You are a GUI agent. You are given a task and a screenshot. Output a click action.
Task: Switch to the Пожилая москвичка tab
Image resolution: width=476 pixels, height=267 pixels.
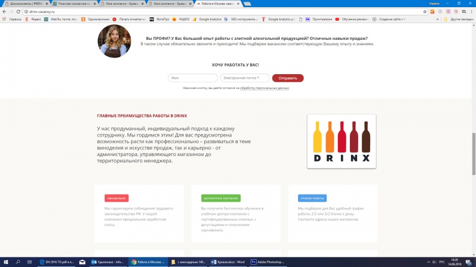point(74,4)
